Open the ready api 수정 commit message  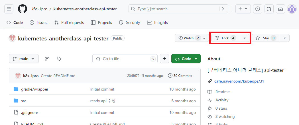103,101
